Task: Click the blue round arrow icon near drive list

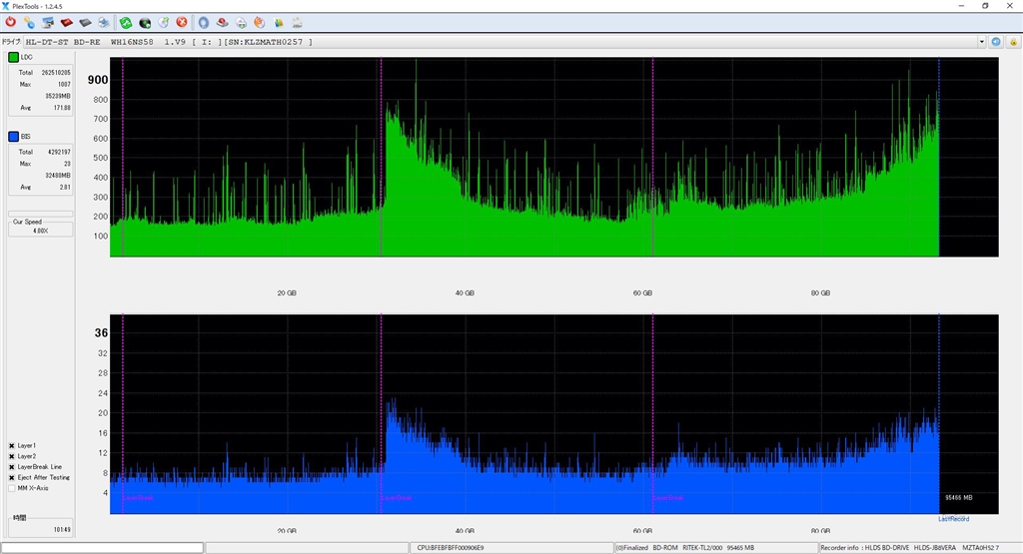Action: point(996,42)
